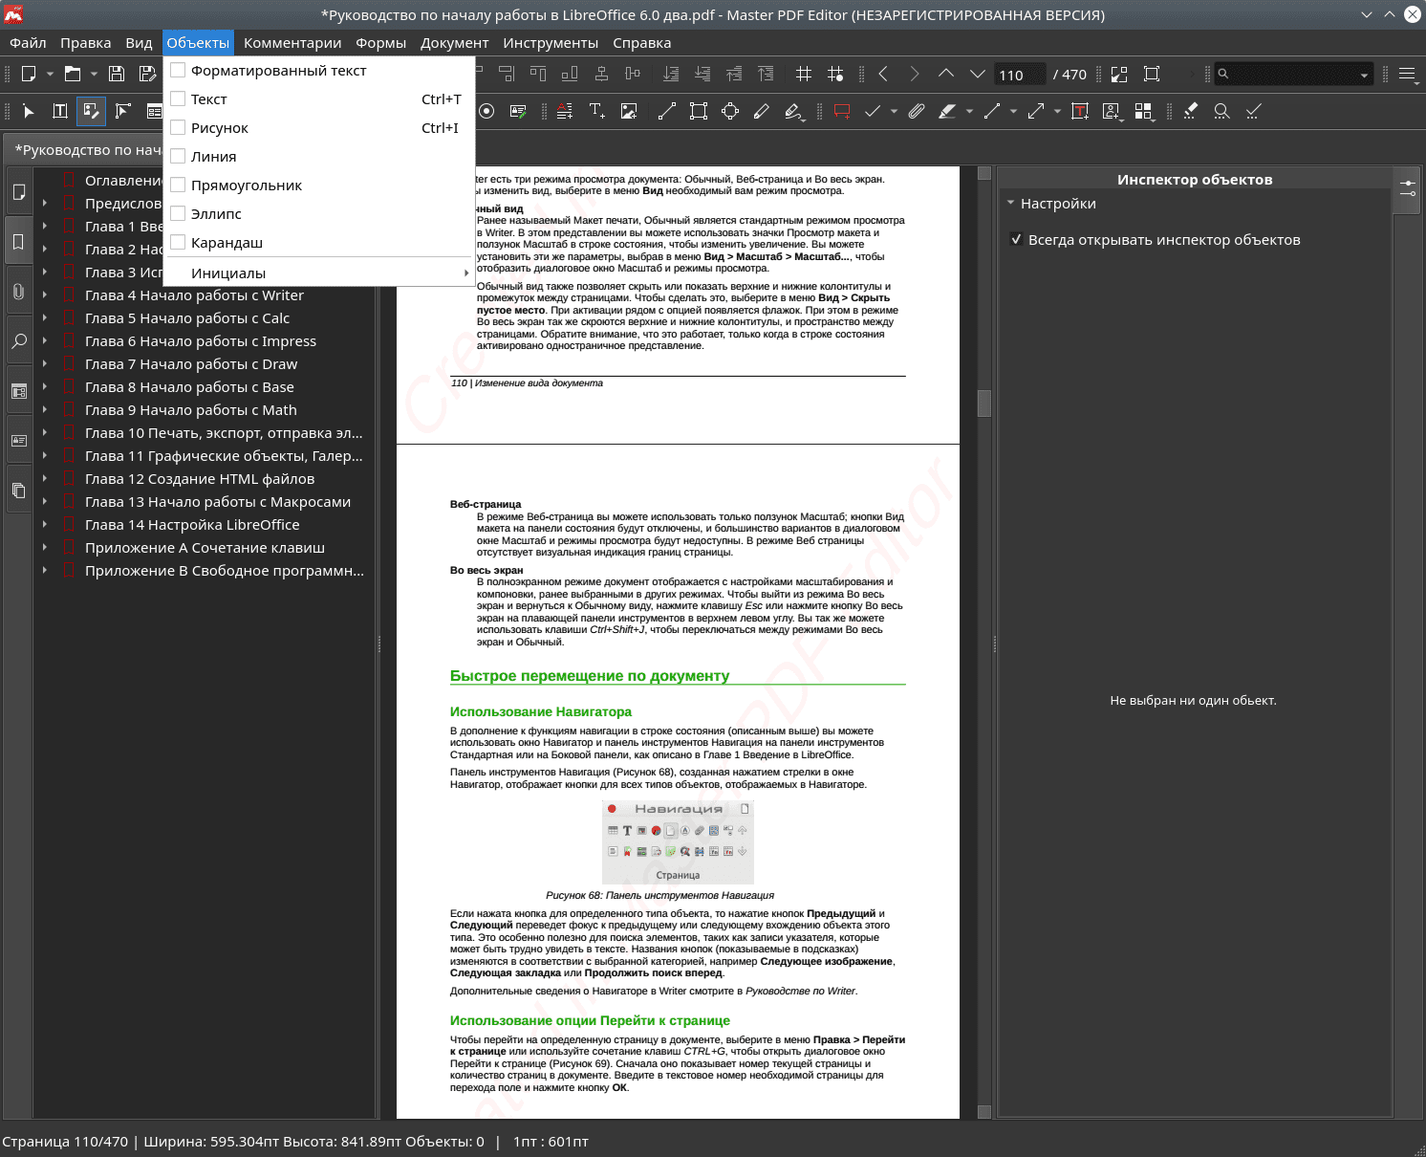Open the bookmarks side panel icon
Screen dimensions: 1426x1157
pos(18,242)
